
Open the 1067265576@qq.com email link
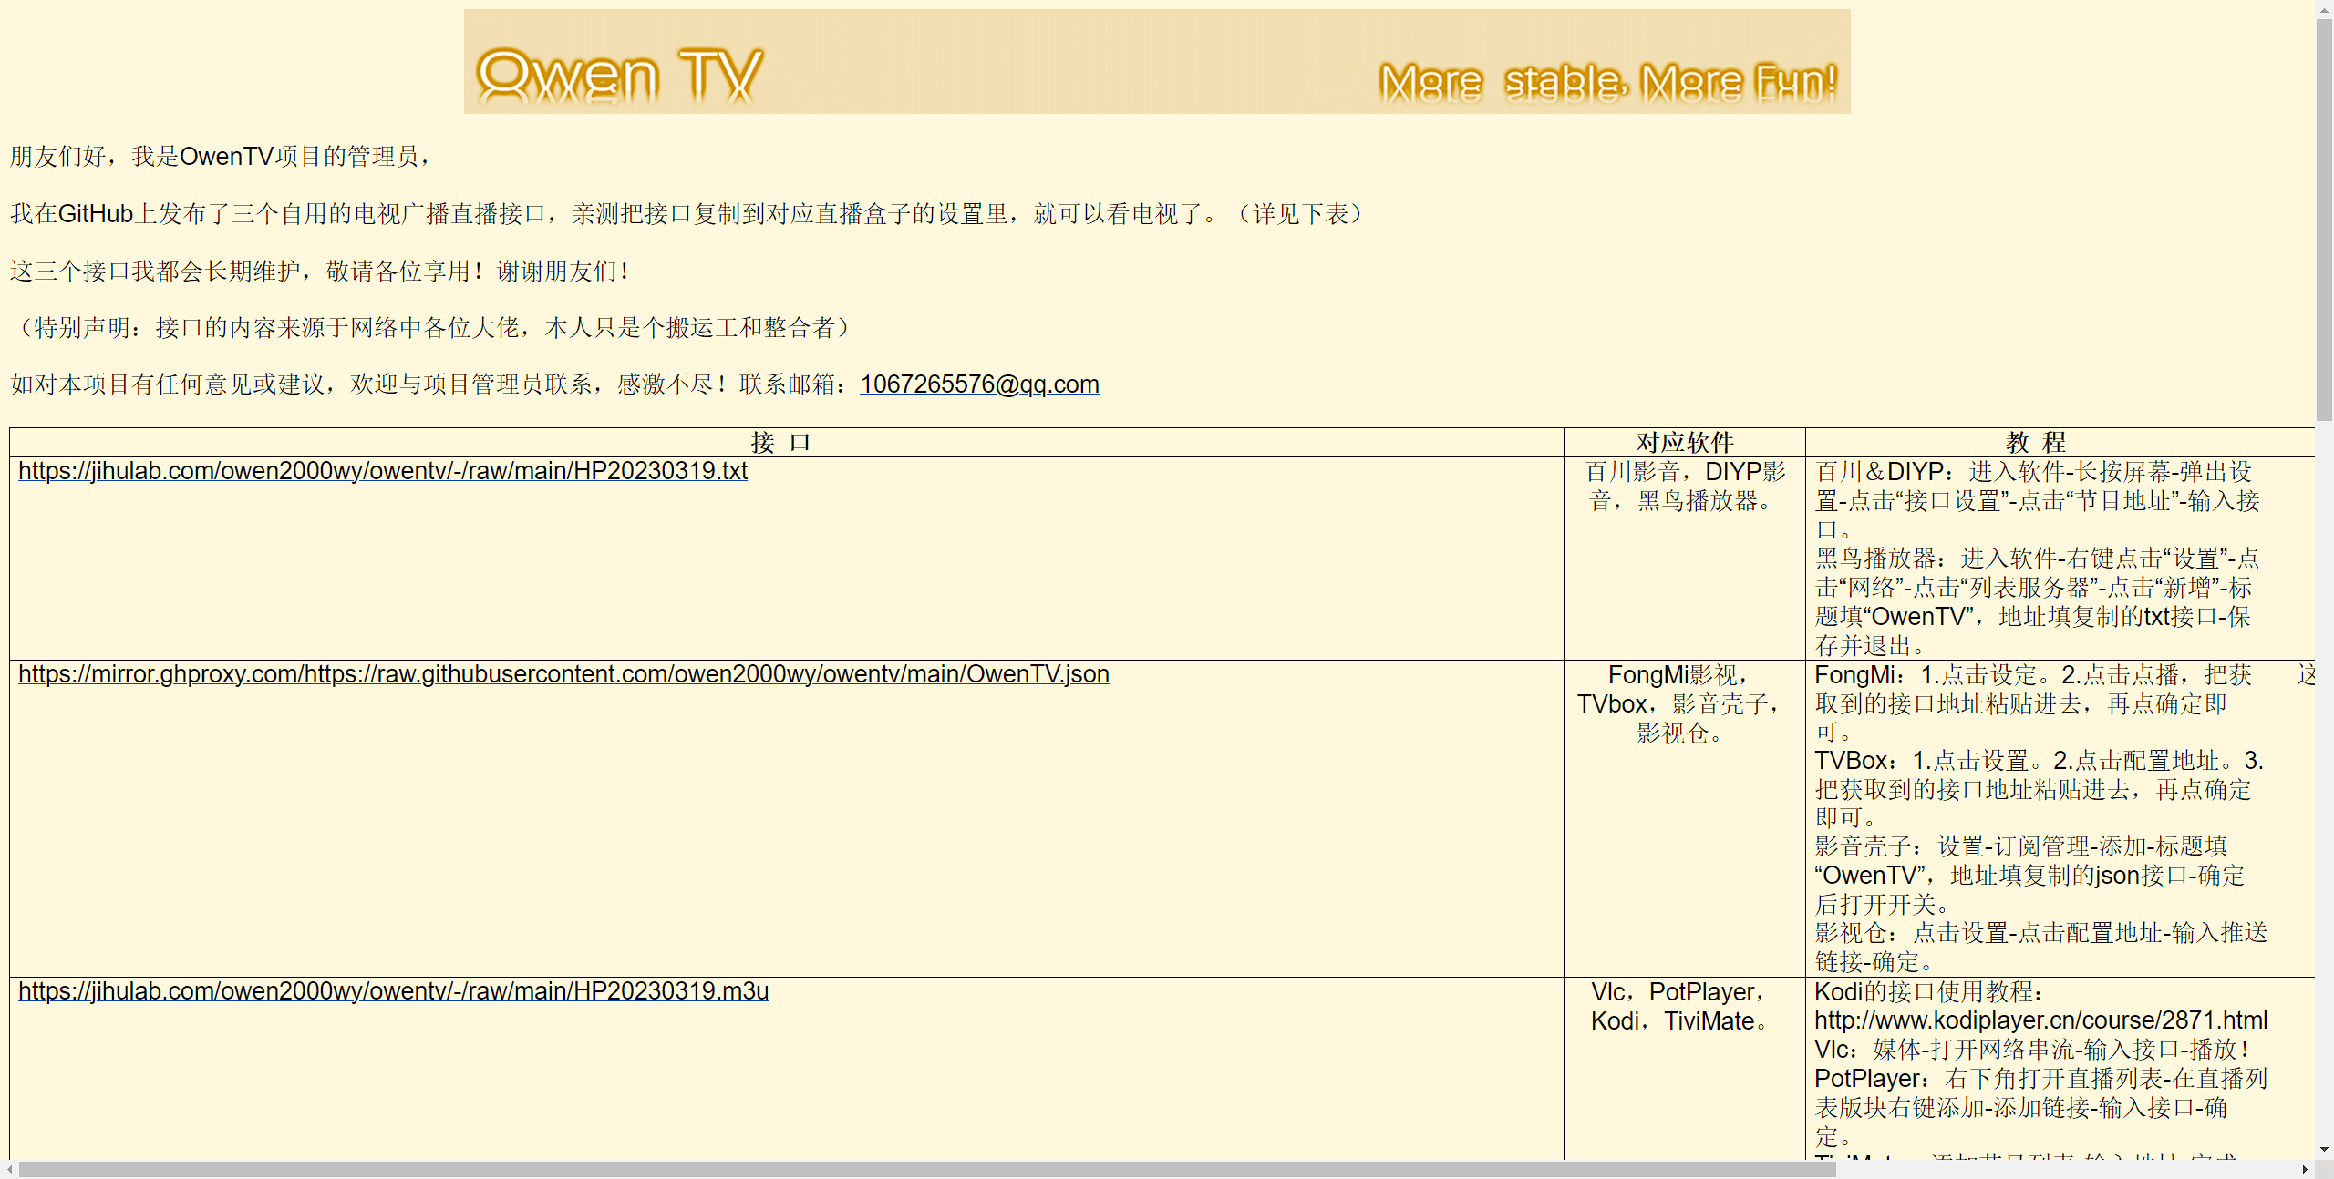(x=979, y=384)
